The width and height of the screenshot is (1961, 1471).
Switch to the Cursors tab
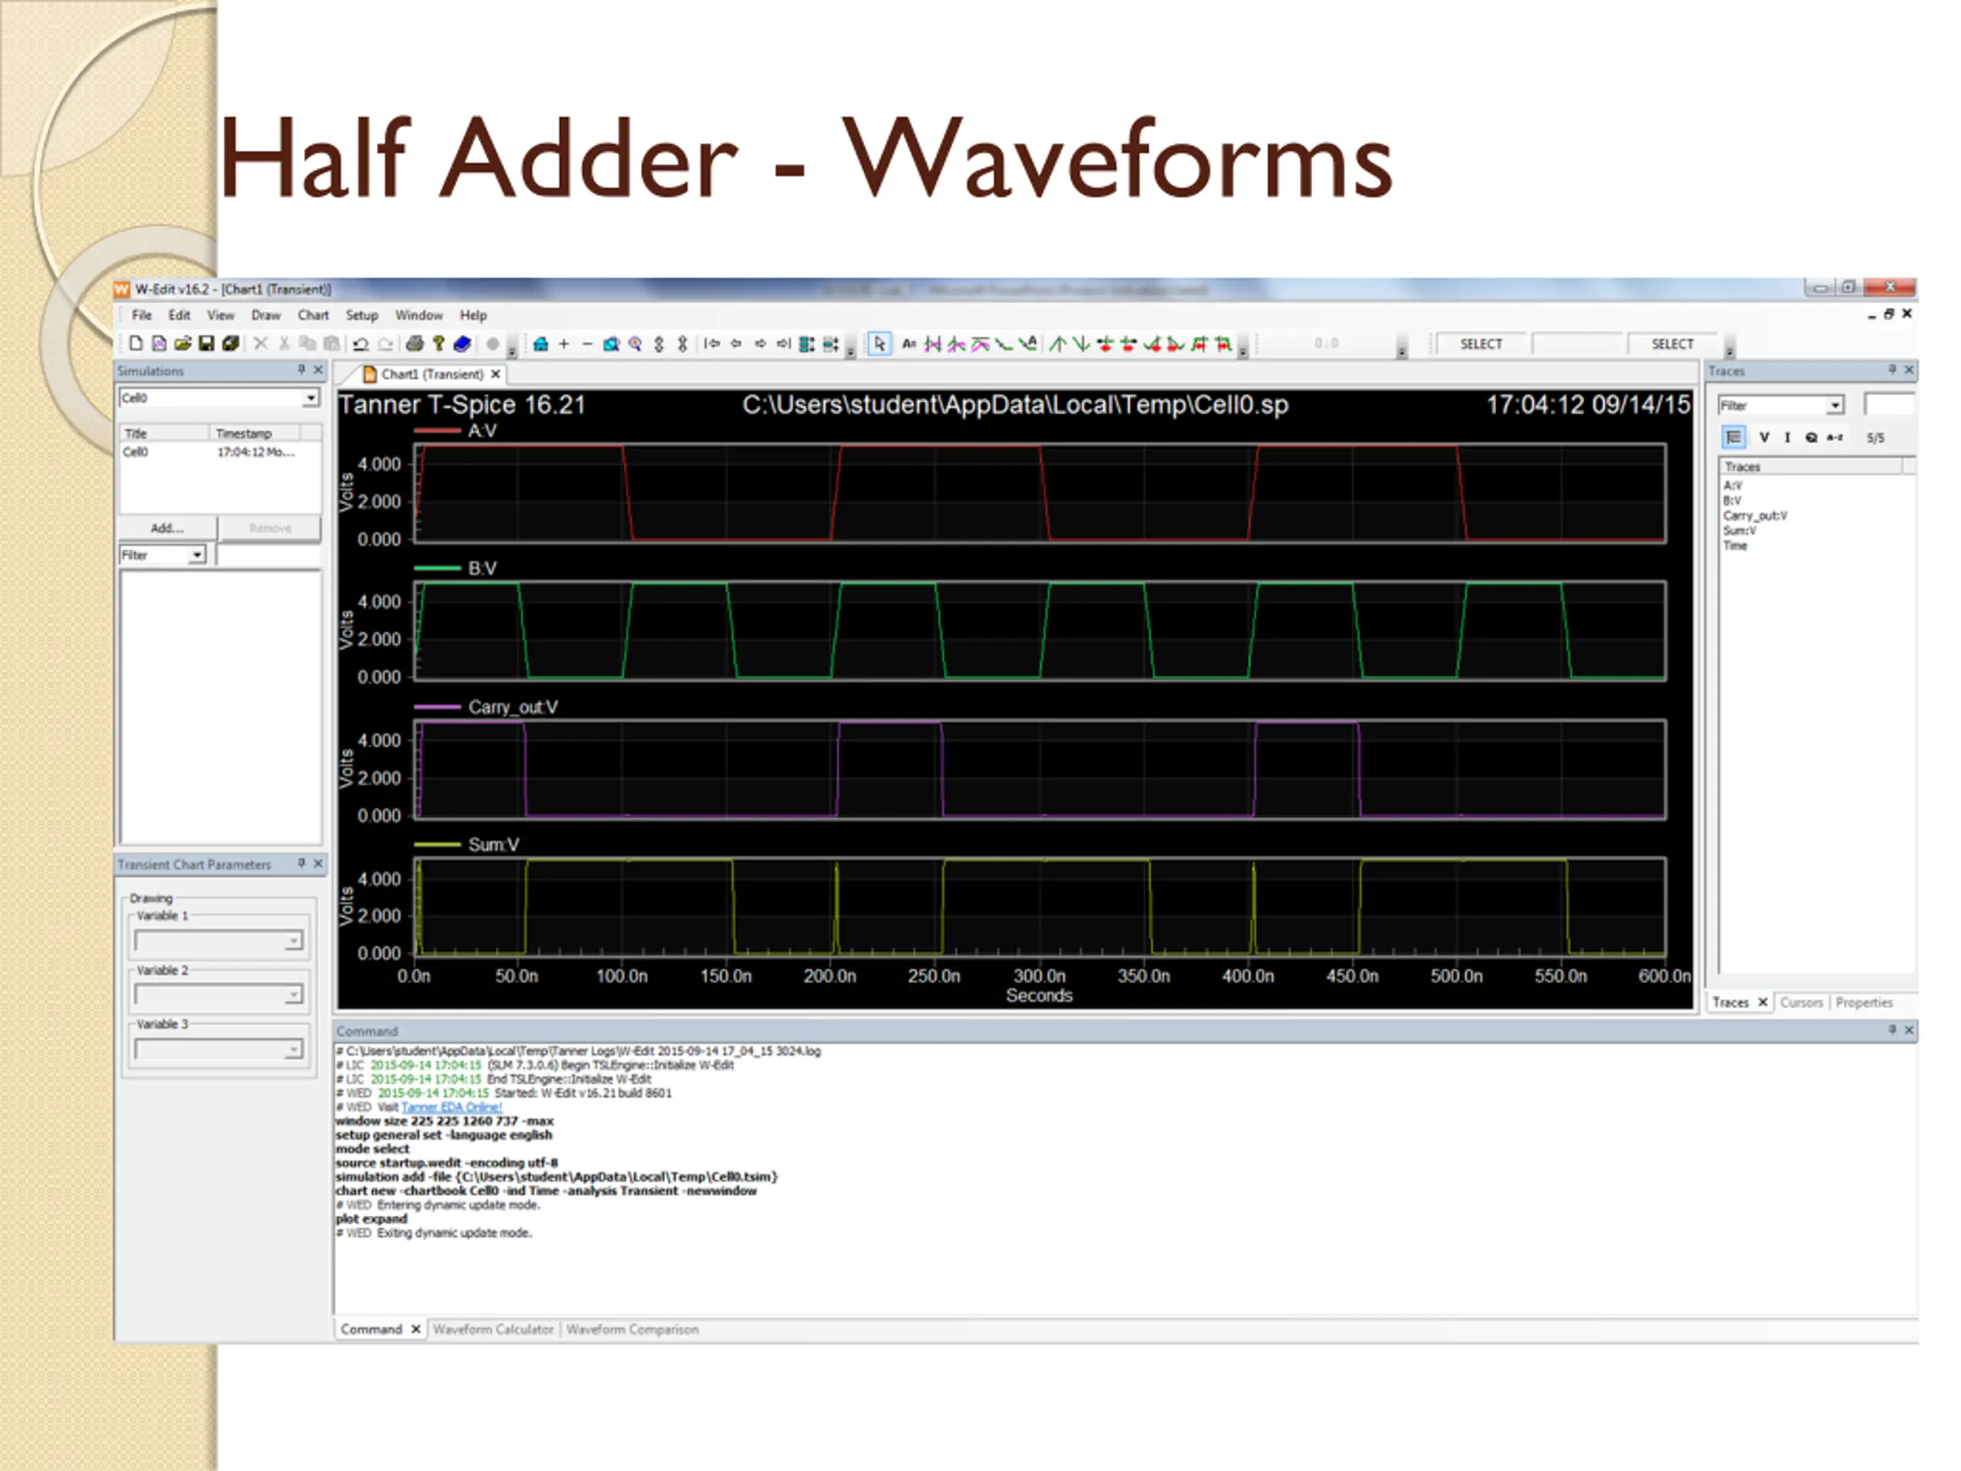pos(1802,1003)
